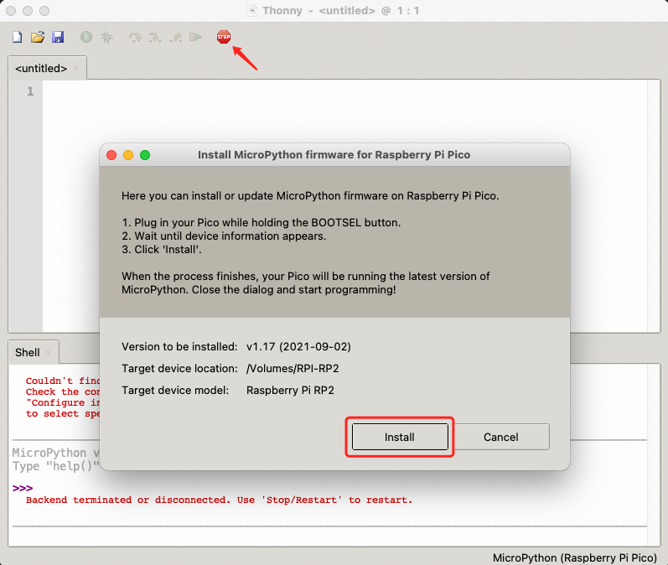Open the MicroPython (Raspberry Pi Pico) interpreter selector
This screenshot has height=565, width=668.
click(x=575, y=557)
